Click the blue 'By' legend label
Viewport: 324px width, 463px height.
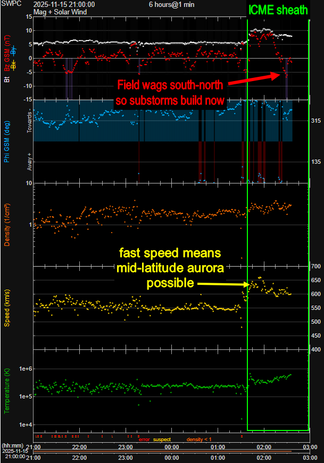13,51
